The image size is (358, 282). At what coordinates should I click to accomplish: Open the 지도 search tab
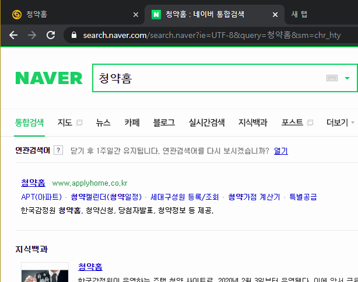pyautogui.click(x=65, y=123)
